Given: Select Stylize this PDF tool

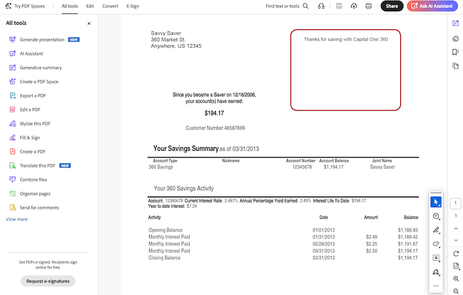Looking at the screenshot, I should point(30,124).
